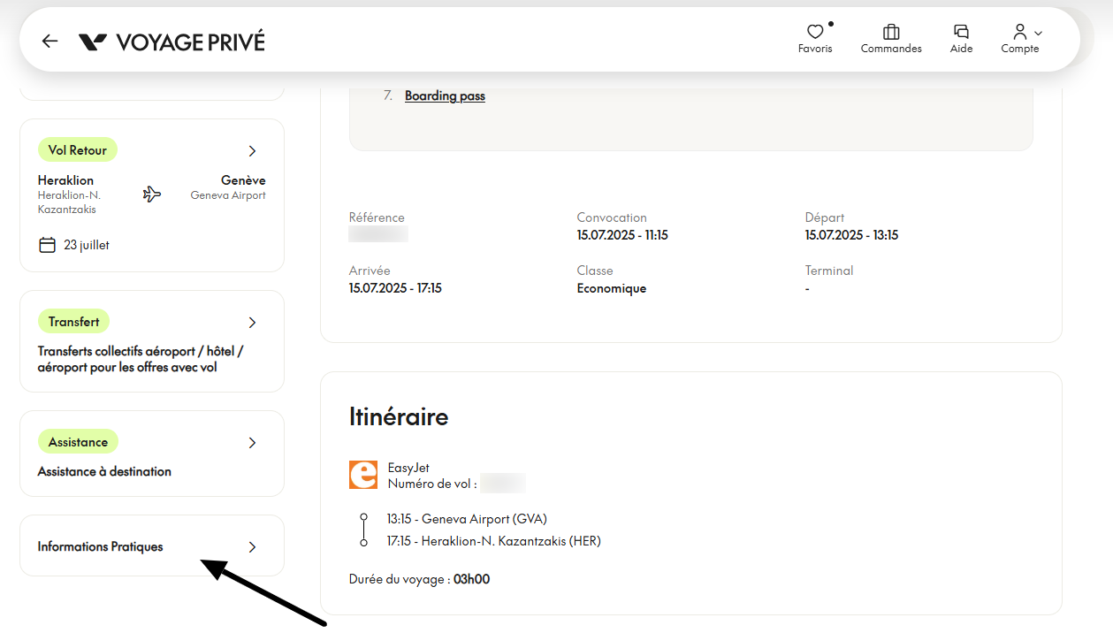Click the back arrow icon
Screen dimensions: 1113x633
(x=50, y=42)
